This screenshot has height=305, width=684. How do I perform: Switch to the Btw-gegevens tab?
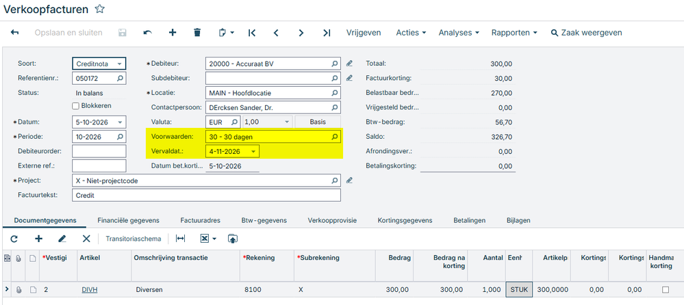(264, 220)
